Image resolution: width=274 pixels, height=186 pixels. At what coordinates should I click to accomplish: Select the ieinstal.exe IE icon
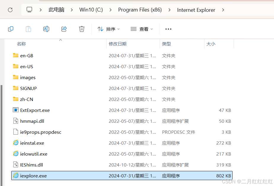pos(16,143)
